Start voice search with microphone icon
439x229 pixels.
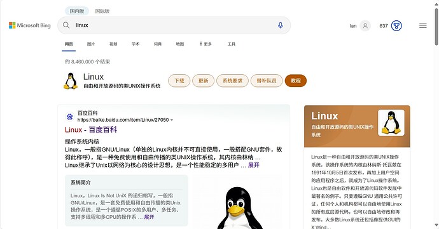(x=280, y=25)
